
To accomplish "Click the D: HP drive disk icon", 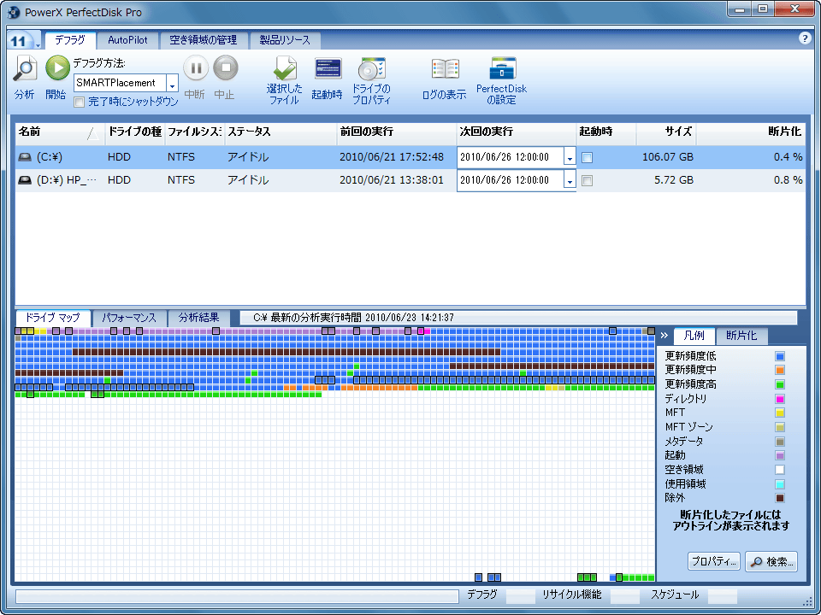I will 25,180.
